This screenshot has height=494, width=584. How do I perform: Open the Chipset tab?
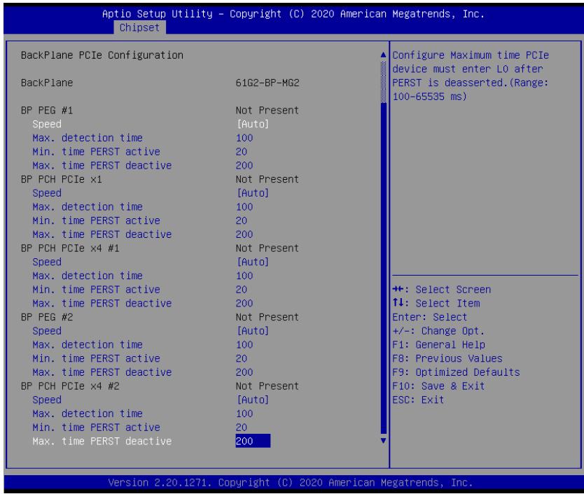(x=139, y=27)
